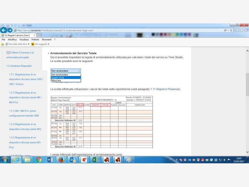Screen dimensions: 249x187
Task: Open Excel from the taskbar
Action: pyautogui.click(x=95, y=160)
